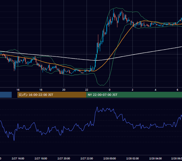
Task: Click the 22 hour axis label
Action: click(87, 90)
